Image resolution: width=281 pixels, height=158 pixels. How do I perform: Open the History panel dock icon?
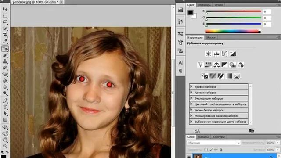[180, 22]
